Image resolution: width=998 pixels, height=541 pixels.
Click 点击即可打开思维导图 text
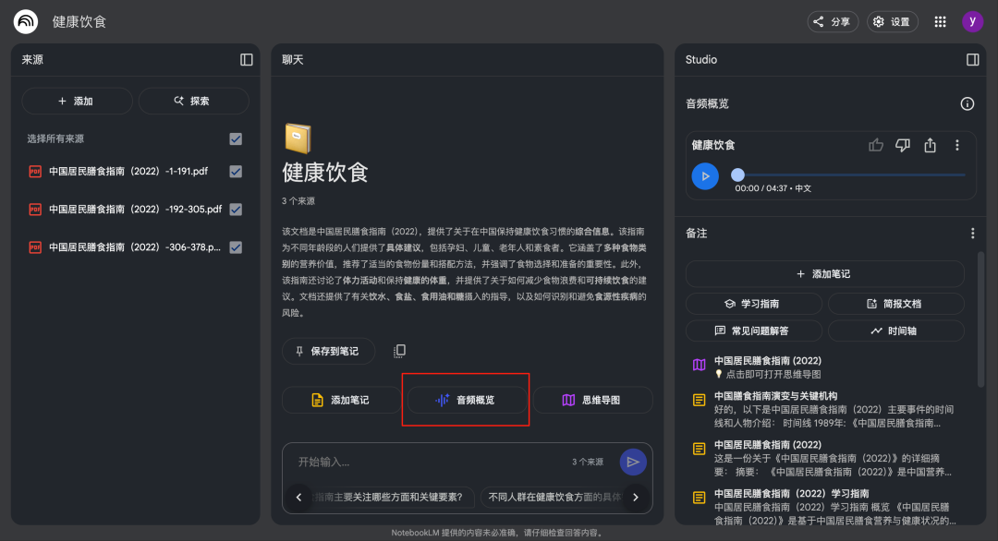pos(773,375)
